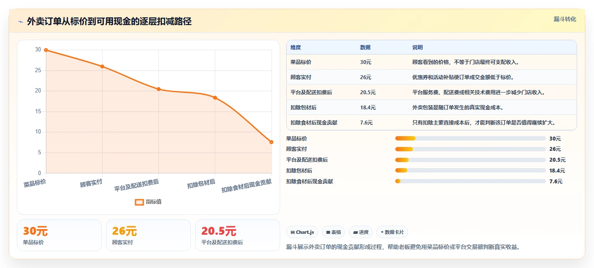Screen dimensions: 594x268
Task: Select the Chart.js tag chip
Action: [302, 232]
